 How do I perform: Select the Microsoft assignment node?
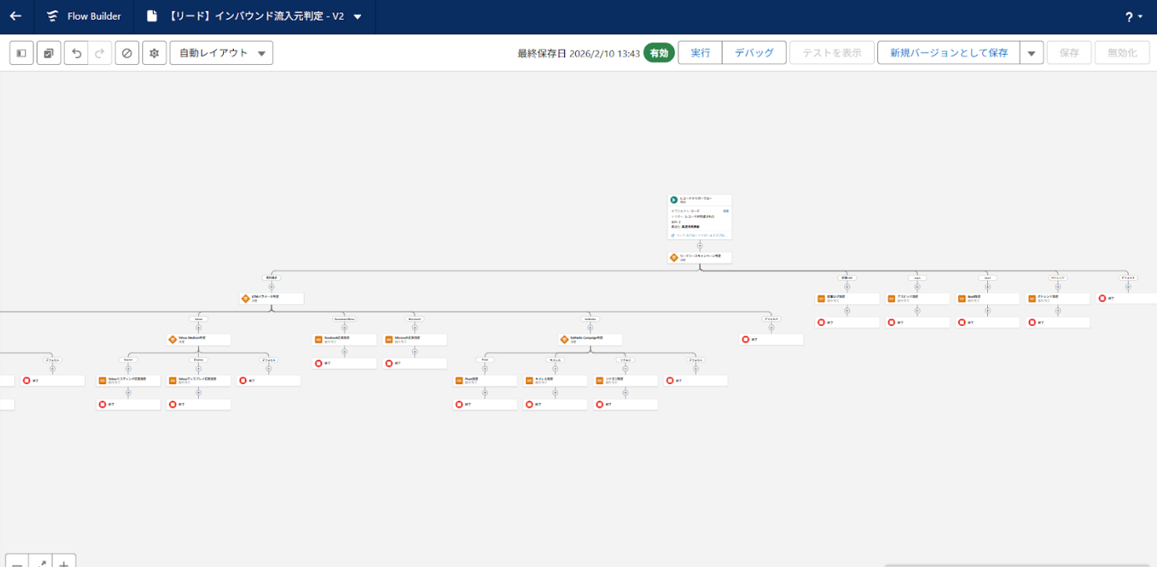pyautogui.click(x=415, y=339)
